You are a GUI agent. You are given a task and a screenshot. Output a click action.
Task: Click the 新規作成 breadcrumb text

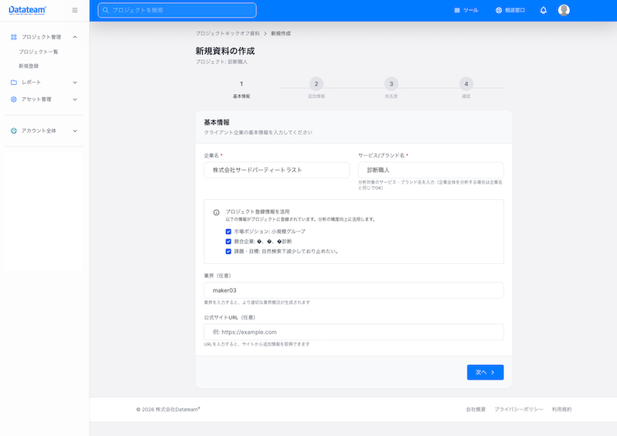(x=281, y=33)
